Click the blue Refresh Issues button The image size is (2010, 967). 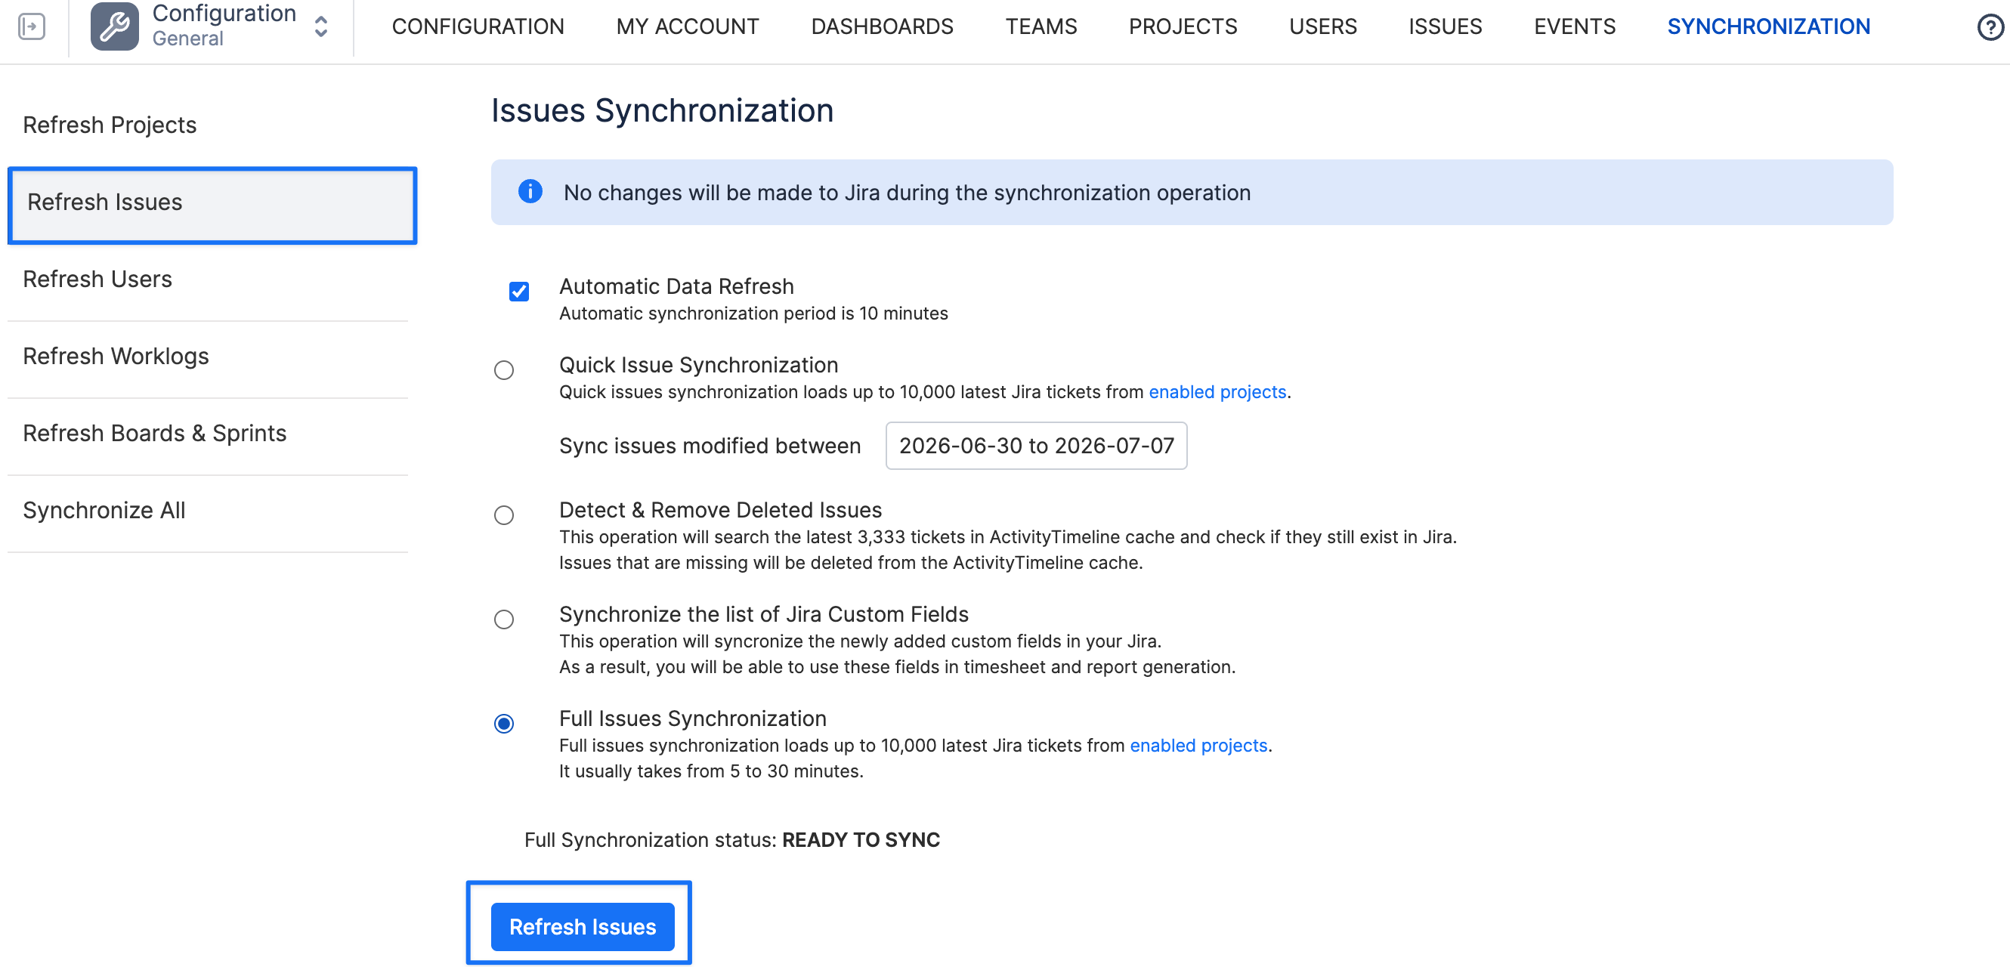(582, 926)
